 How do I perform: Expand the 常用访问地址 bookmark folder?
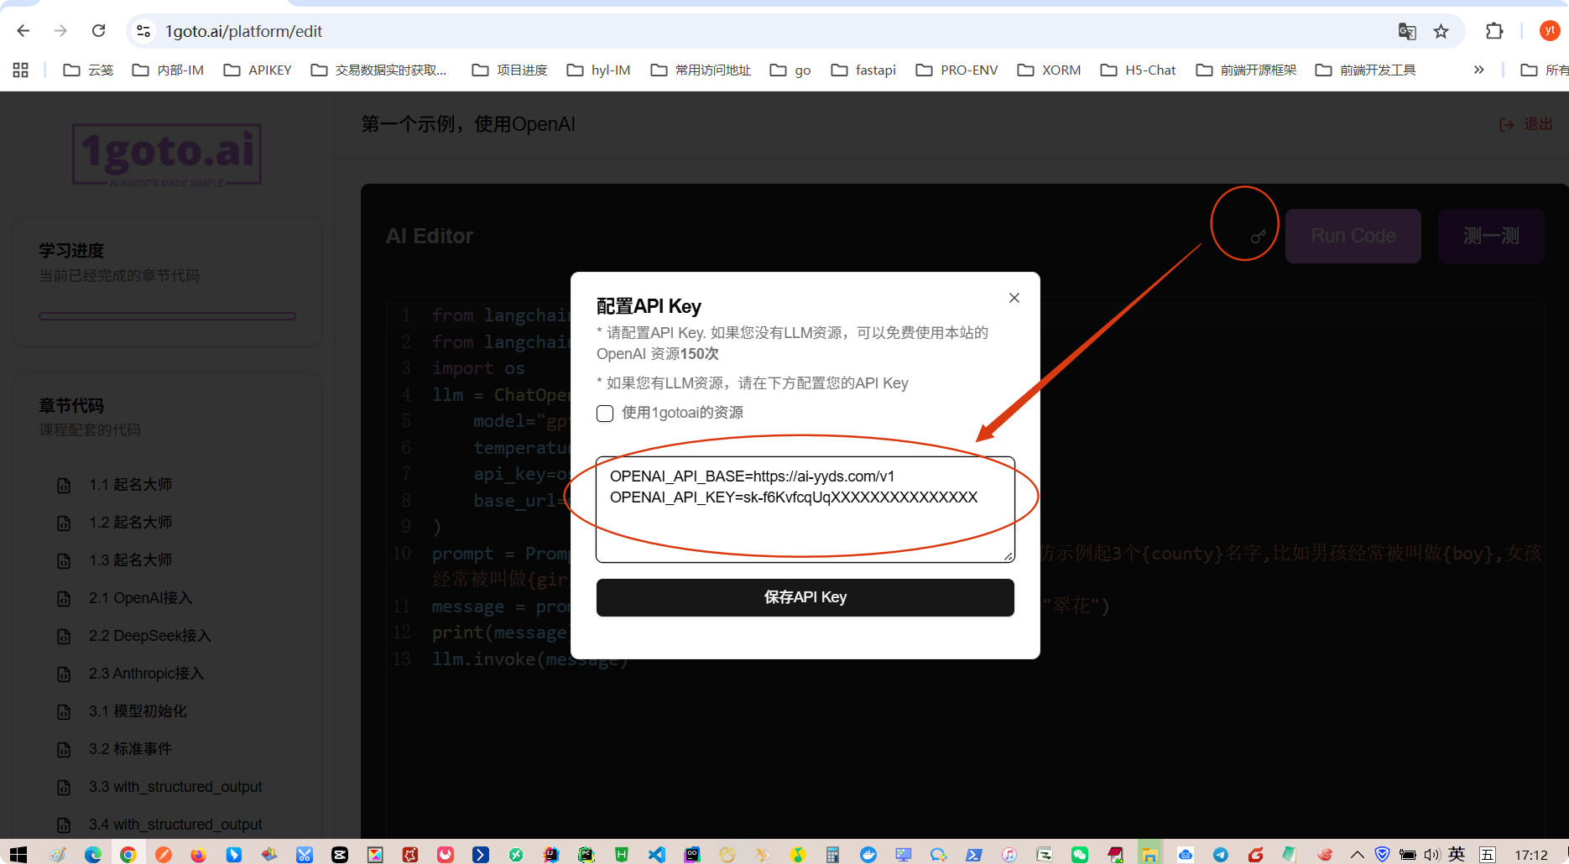coord(701,70)
